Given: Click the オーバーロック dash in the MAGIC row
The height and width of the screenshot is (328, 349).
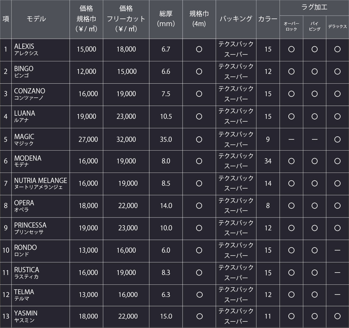Looking at the screenshot, I should point(291,139).
